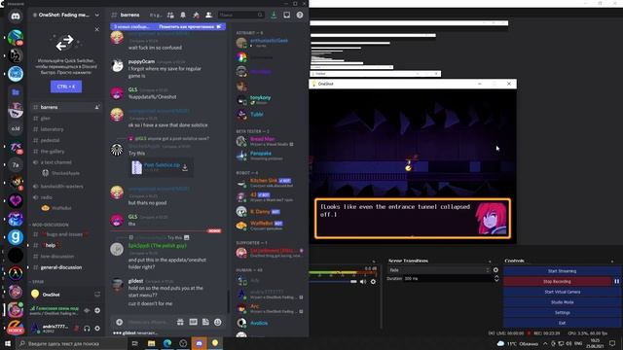Image resolution: width=623 pixels, height=350 pixels.
Task: Adjust the transition Duration stepper
Action: point(496,279)
